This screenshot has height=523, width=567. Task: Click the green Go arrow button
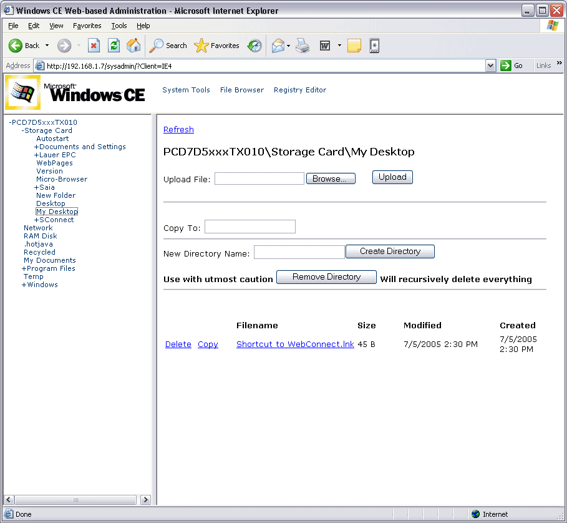point(505,66)
